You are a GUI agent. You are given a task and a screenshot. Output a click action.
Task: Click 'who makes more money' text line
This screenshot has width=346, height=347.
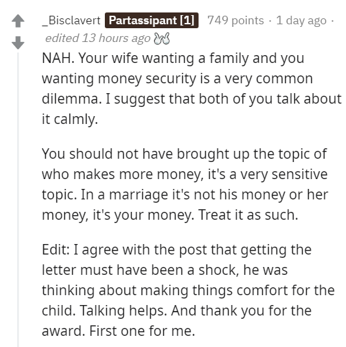123,174
